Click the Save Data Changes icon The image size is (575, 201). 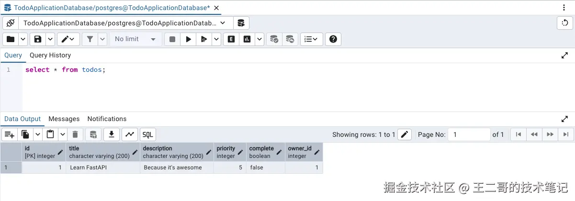(x=93, y=134)
